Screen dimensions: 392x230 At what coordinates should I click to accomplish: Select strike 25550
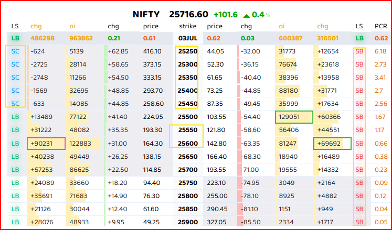click(188, 130)
